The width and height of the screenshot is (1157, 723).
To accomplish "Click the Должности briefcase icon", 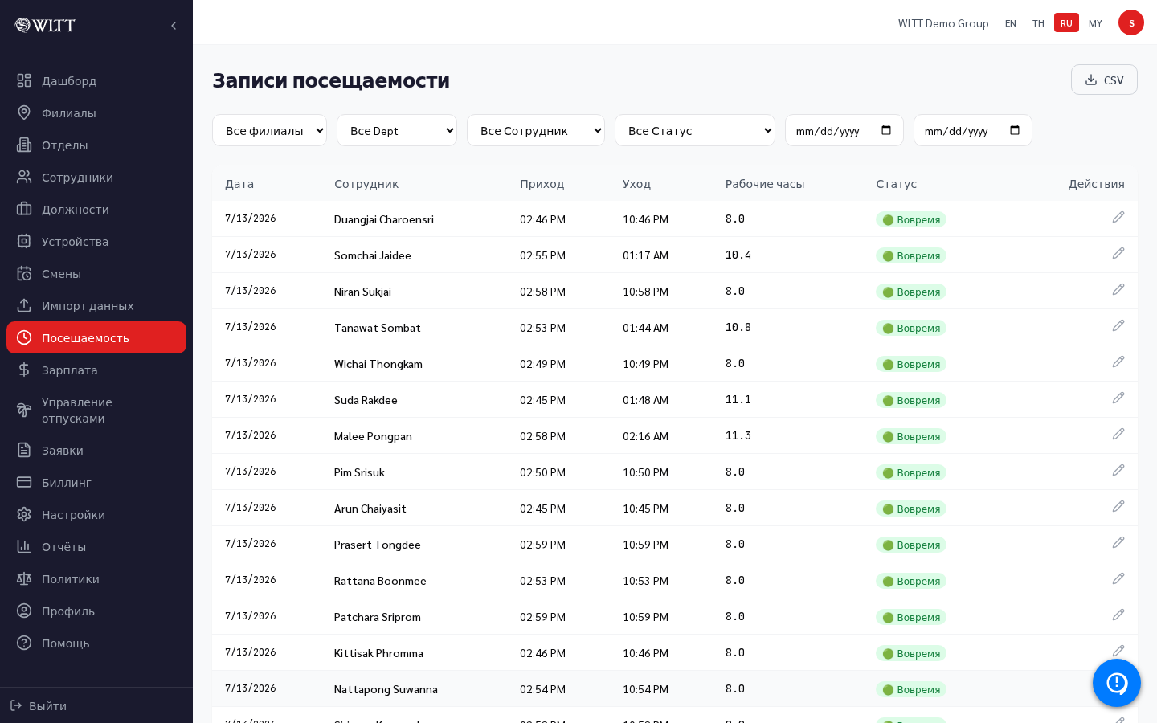I will click(x=24, y=209).
